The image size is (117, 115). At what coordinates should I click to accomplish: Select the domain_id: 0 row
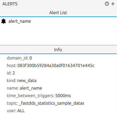[19, 58]
